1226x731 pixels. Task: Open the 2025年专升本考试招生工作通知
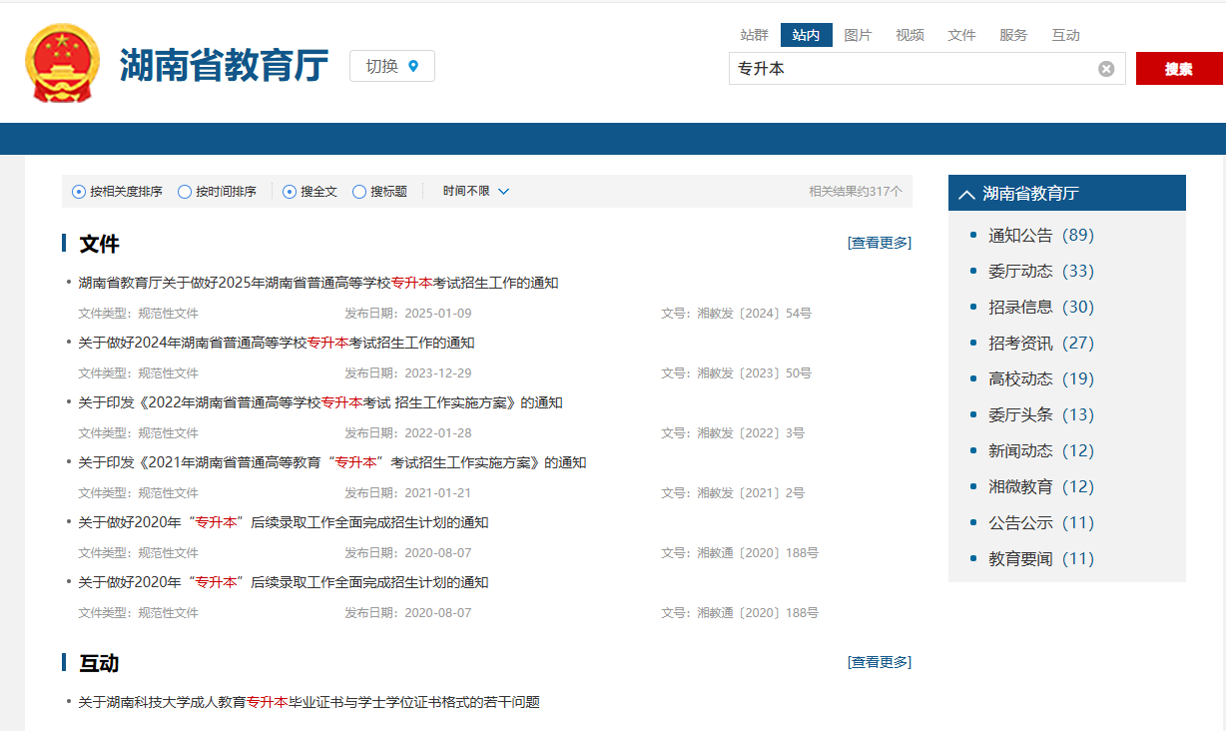pos(318,283)
